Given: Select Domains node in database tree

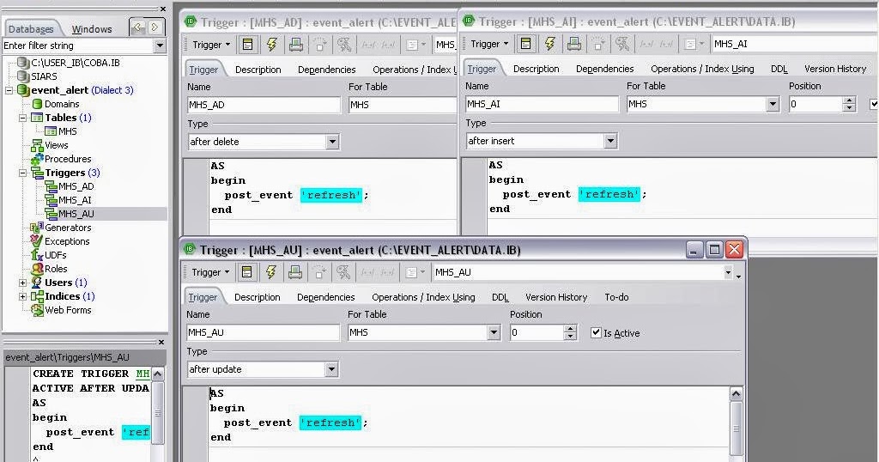Looking at the screenshot, I should 62,104.
